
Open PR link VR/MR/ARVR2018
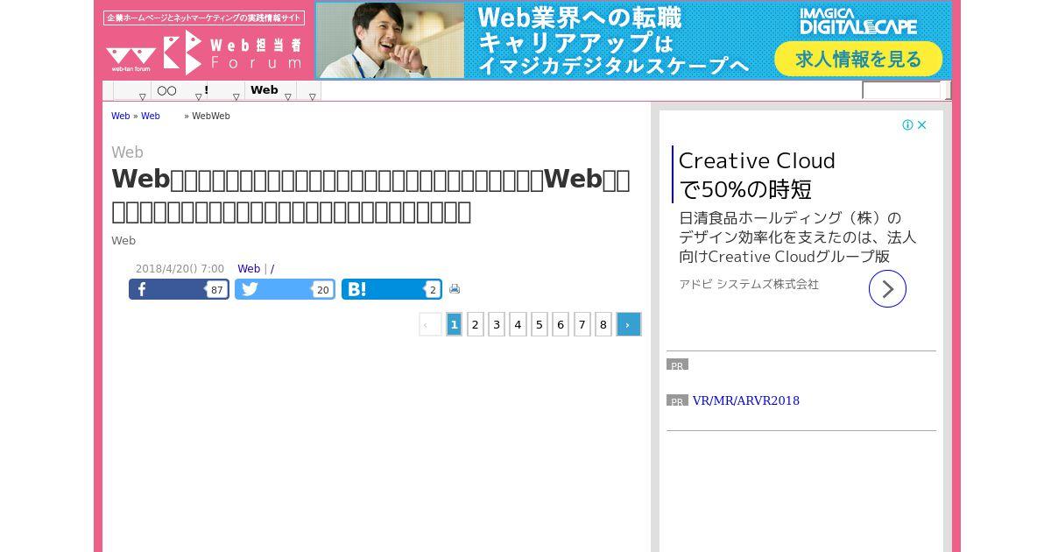pos(746,400)
